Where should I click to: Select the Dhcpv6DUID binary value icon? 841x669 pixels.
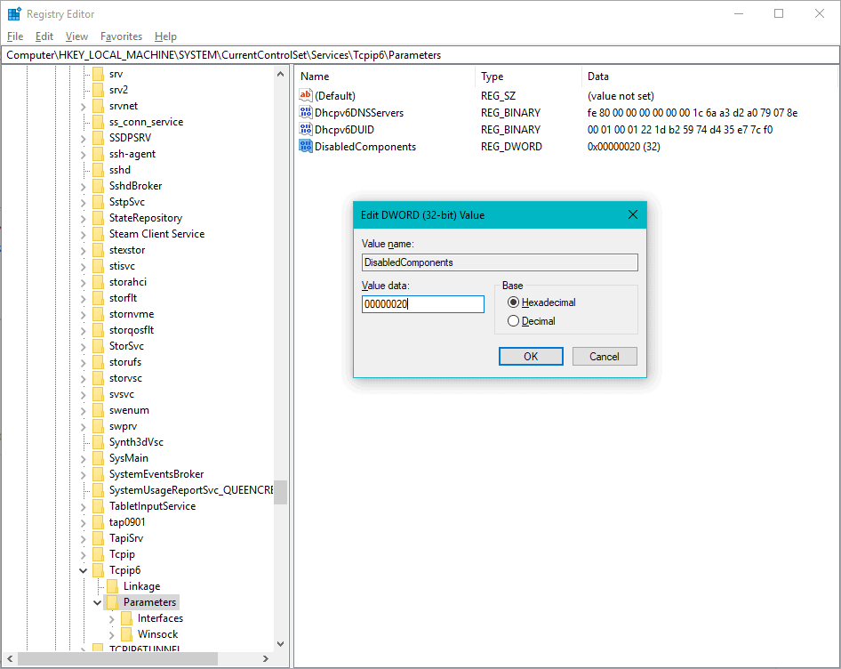point(305,129)
